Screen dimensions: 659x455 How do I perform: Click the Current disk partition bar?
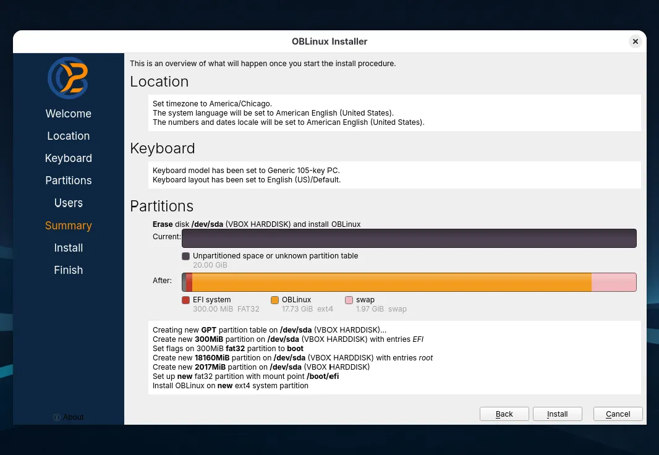409,238
